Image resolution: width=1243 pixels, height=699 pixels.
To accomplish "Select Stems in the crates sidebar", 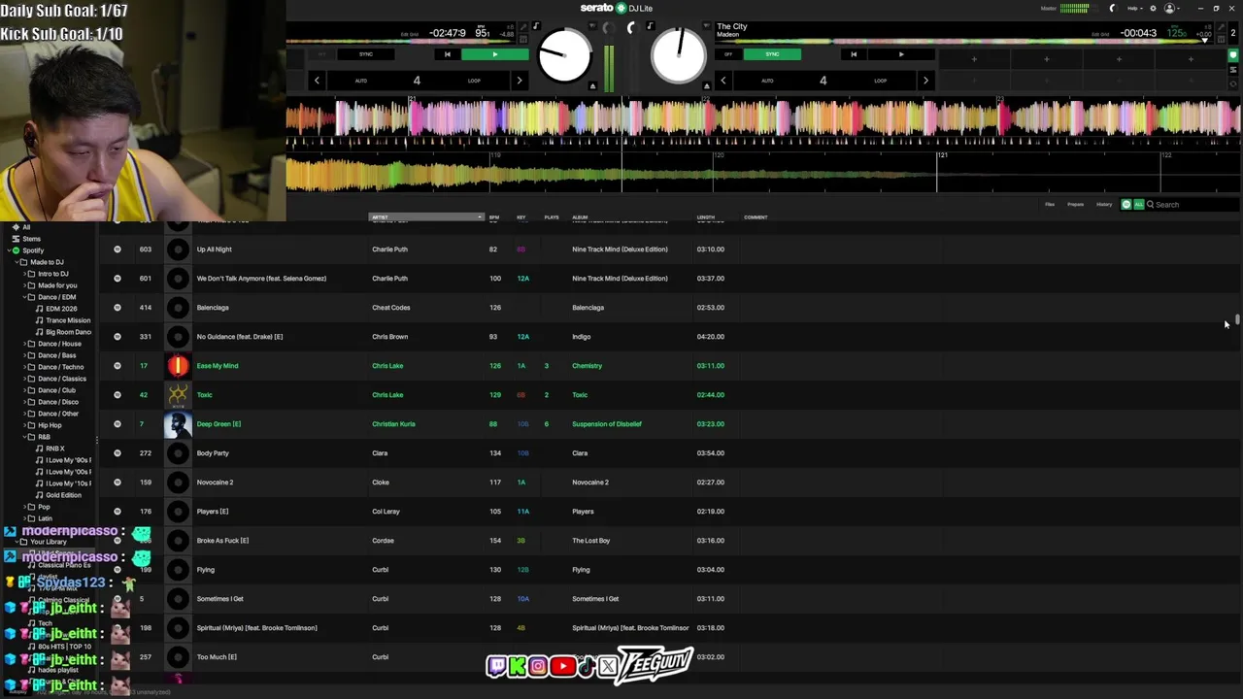I will (x=32, y=239).
